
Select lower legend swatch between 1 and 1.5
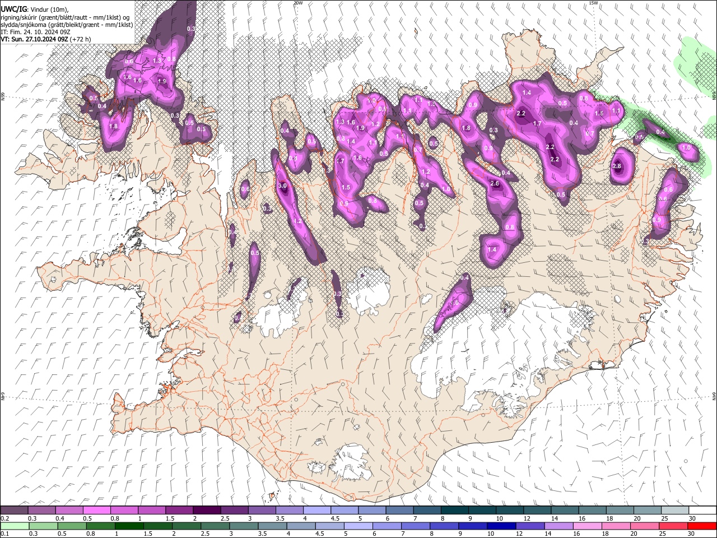tap(129, 526)
